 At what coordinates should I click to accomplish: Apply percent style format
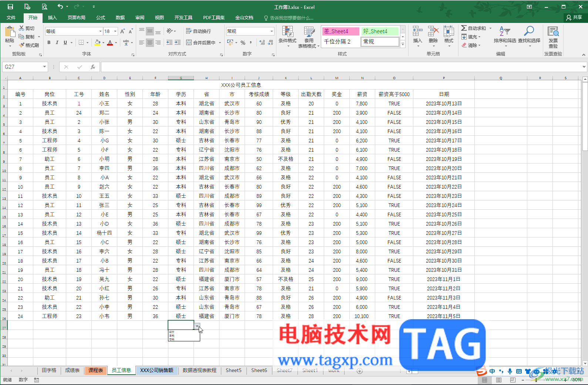pyautogui.click(x=243, y=43)
